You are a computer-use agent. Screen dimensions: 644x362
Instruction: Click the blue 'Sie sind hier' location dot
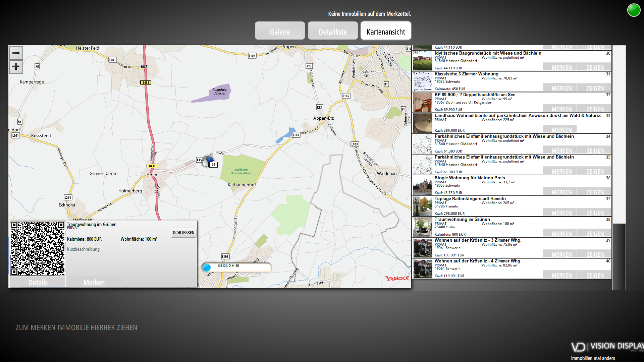207,267
